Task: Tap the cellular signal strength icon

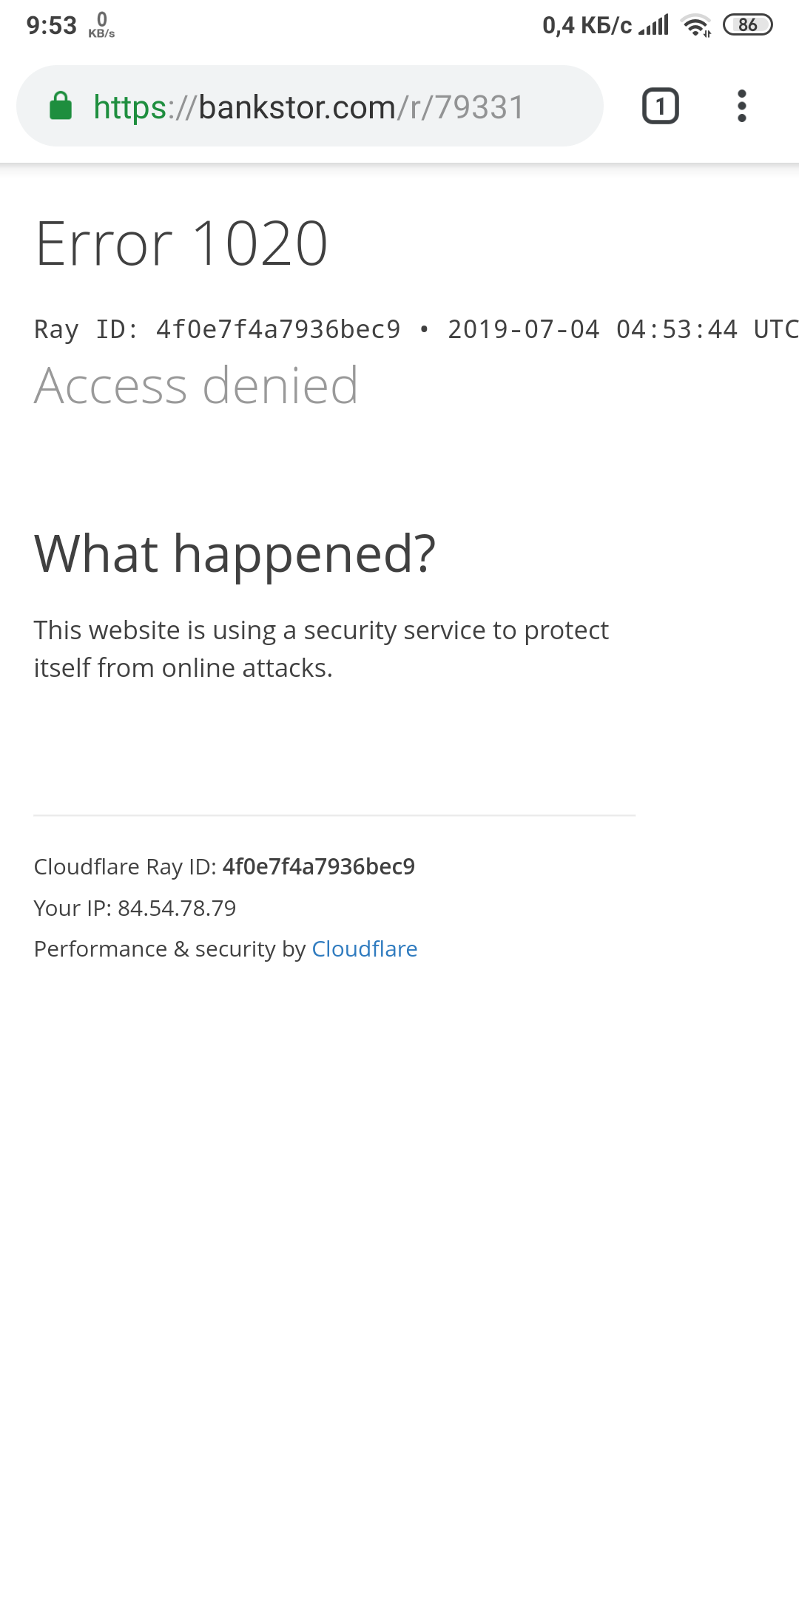Action: click(654, 26)
